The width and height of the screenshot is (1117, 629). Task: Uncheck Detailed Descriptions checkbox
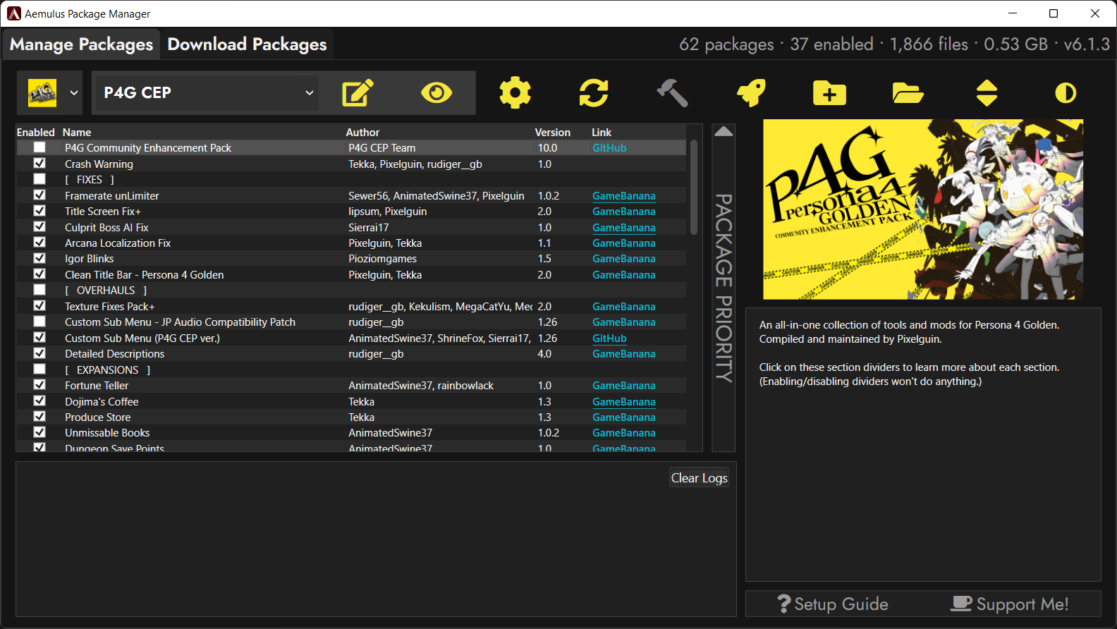tap(39, 353)
